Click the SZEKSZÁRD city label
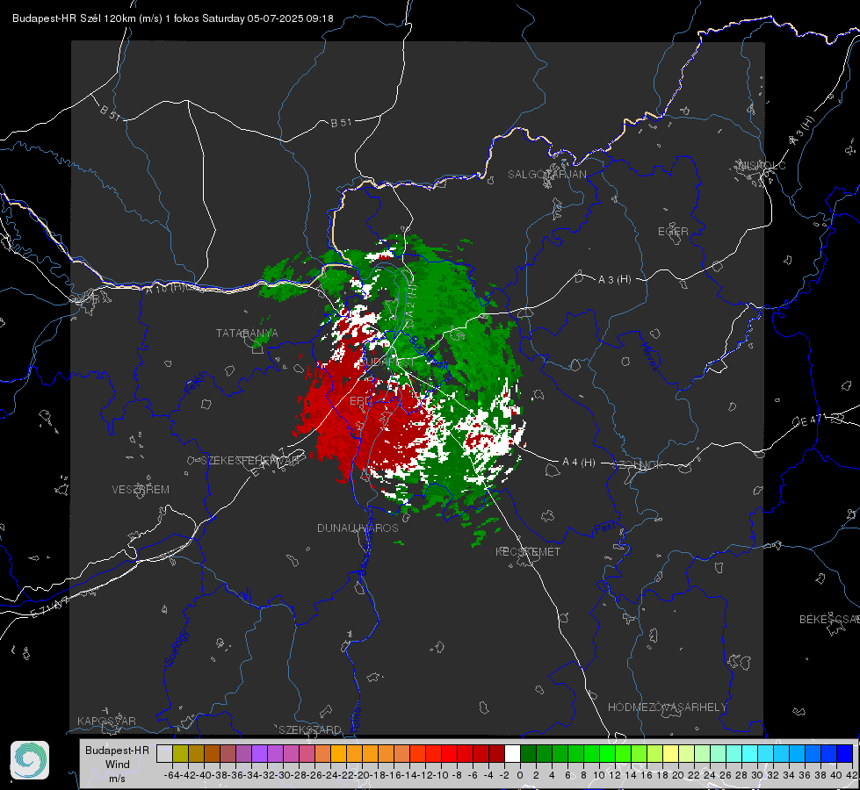 pyautogui.click(x=310, y=729)
